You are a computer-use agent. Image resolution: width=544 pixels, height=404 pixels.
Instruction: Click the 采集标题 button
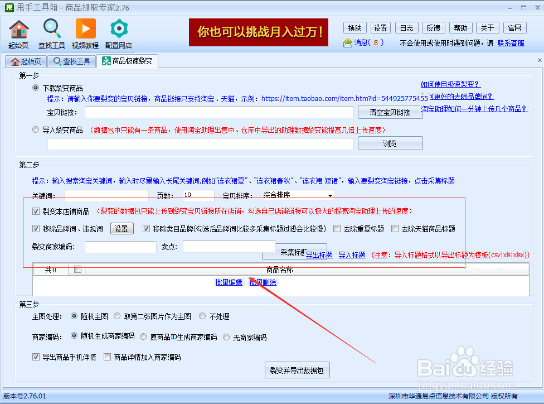(294, 252)
